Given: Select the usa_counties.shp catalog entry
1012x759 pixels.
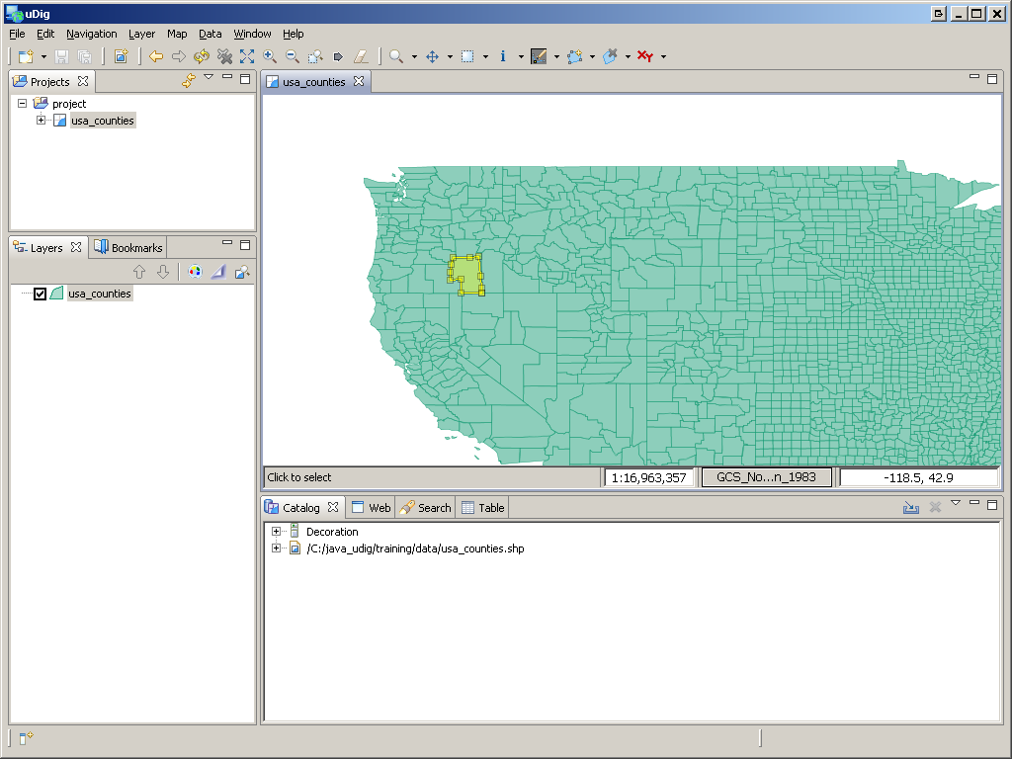Looking at the screenshot, I should (415, 548).
